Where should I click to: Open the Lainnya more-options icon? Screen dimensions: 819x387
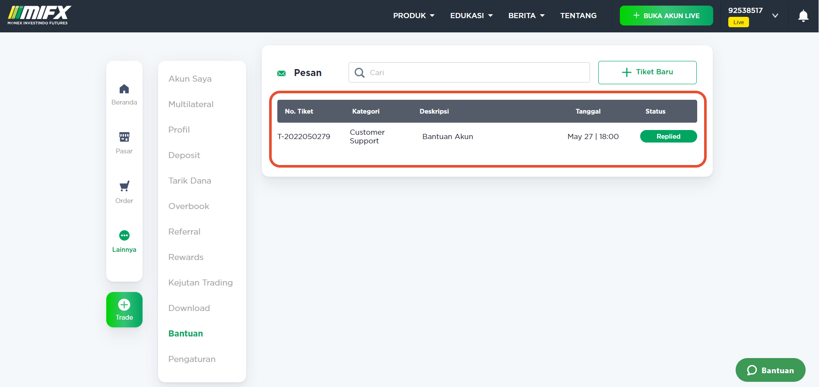pyautogui.click(x=124, y=235)
